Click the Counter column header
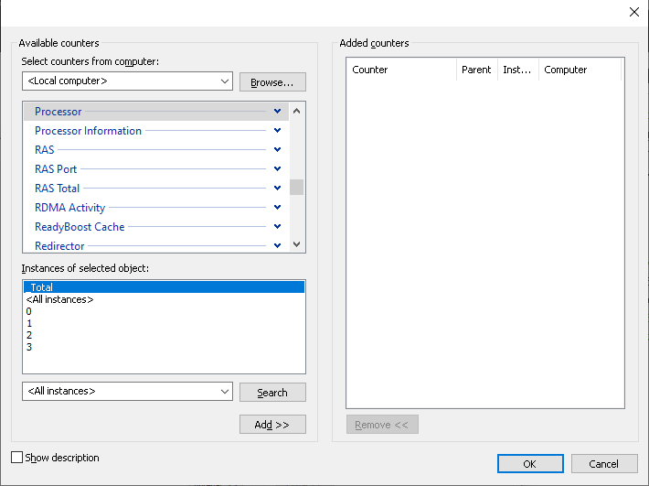Viewport: 649px width, 486px height. point(401,70)
